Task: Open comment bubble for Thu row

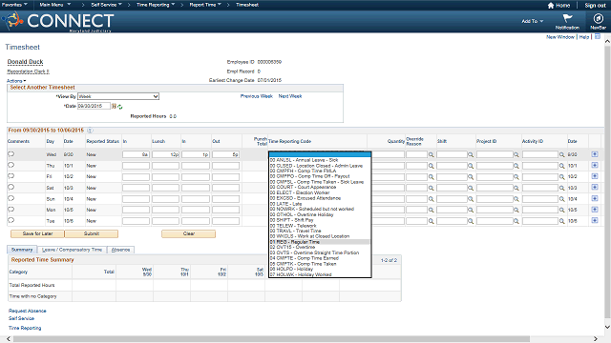Action: click(11, 165)
